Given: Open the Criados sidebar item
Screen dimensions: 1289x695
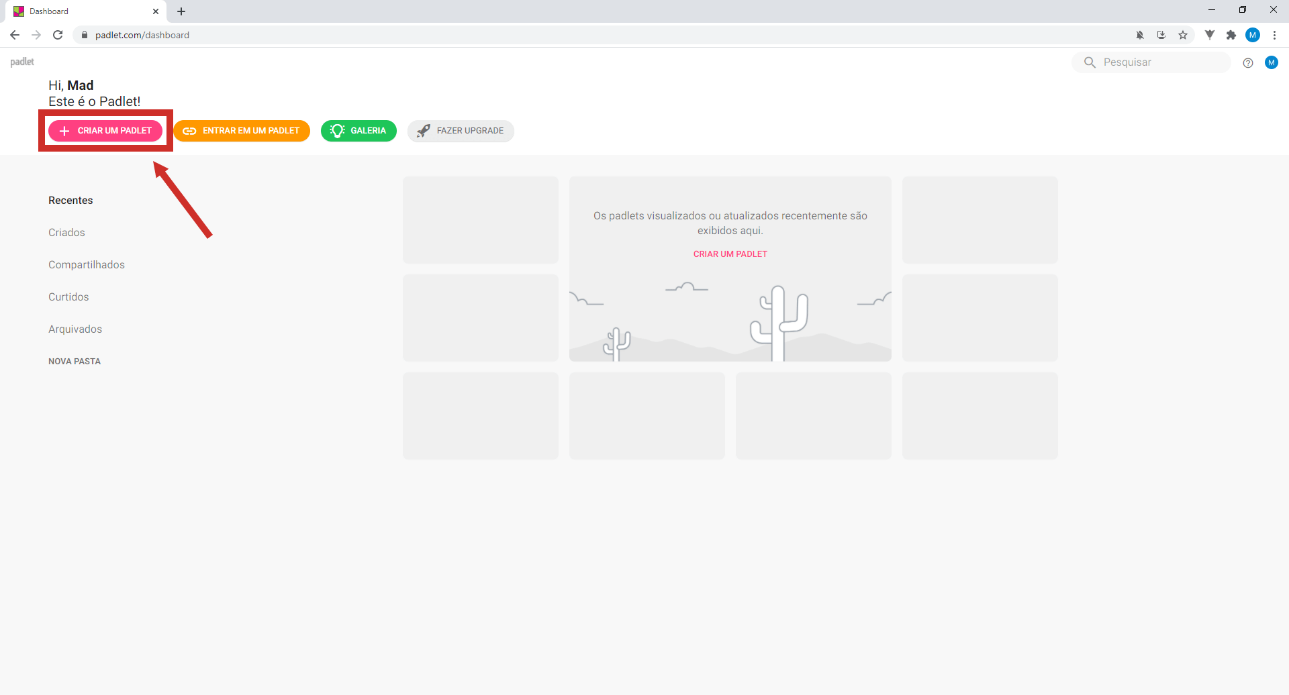Looking at the screenshot, I should tap(66, 233).
